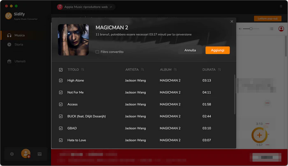Open settings via the gear icon

[x=12, y=154]
